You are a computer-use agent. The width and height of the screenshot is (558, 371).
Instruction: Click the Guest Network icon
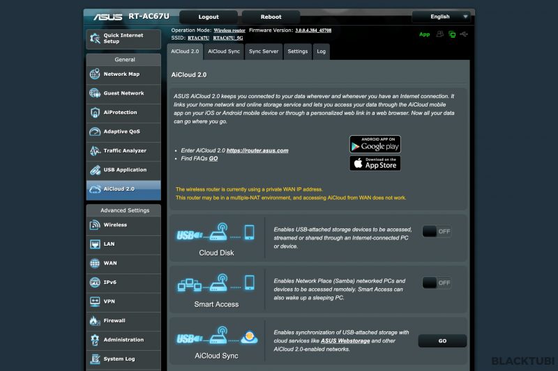click(95, 93)
